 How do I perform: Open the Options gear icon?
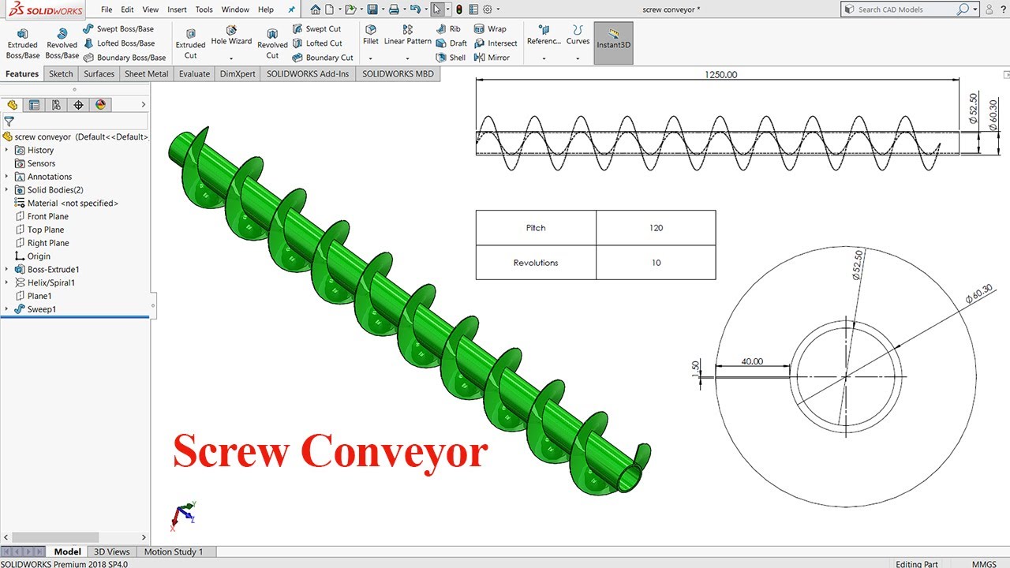point(488,9)
